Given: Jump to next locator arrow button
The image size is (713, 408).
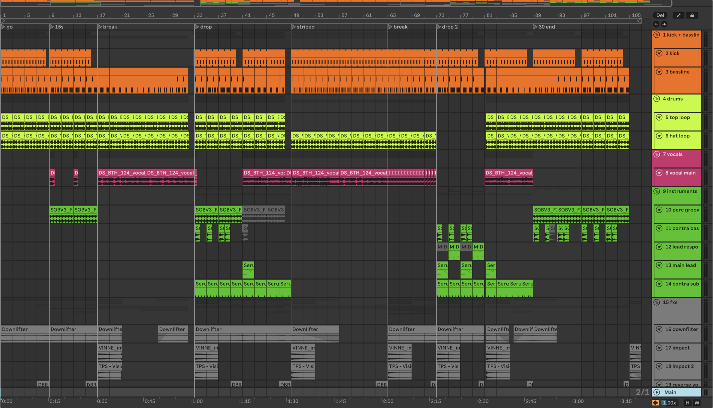Looking at the screenshot, I should (x=664, y=24).
